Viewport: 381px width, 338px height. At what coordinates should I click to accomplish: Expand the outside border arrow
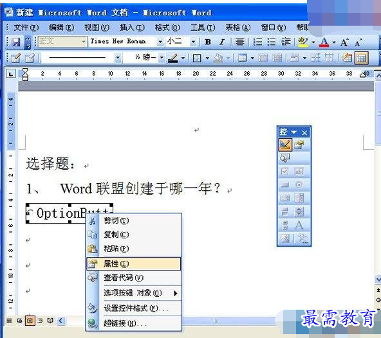[207, 58]
